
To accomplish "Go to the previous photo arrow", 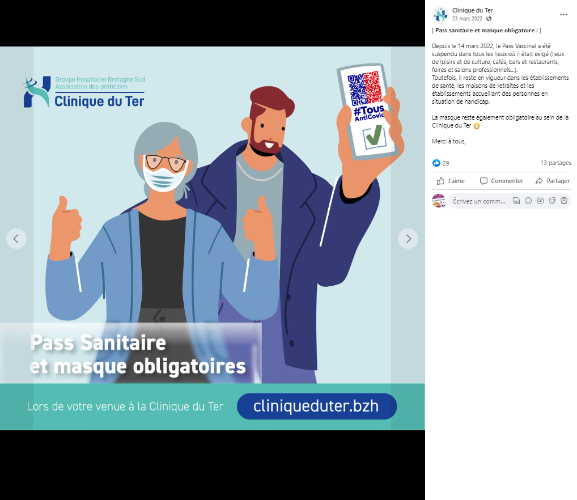I will pyautogui.click(x=16, y=239).
